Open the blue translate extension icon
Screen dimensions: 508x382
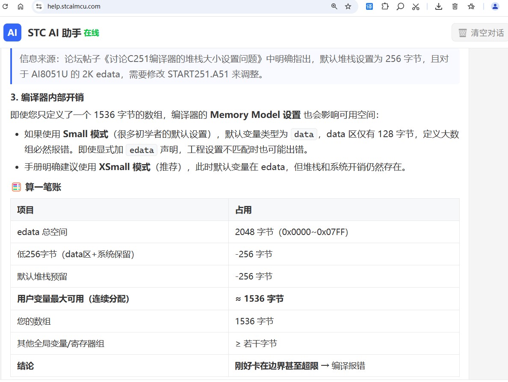click(369, 6)
